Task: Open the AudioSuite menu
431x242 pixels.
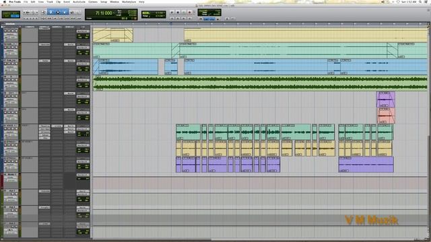Action: pyautogui.click(x=79, y=1)
